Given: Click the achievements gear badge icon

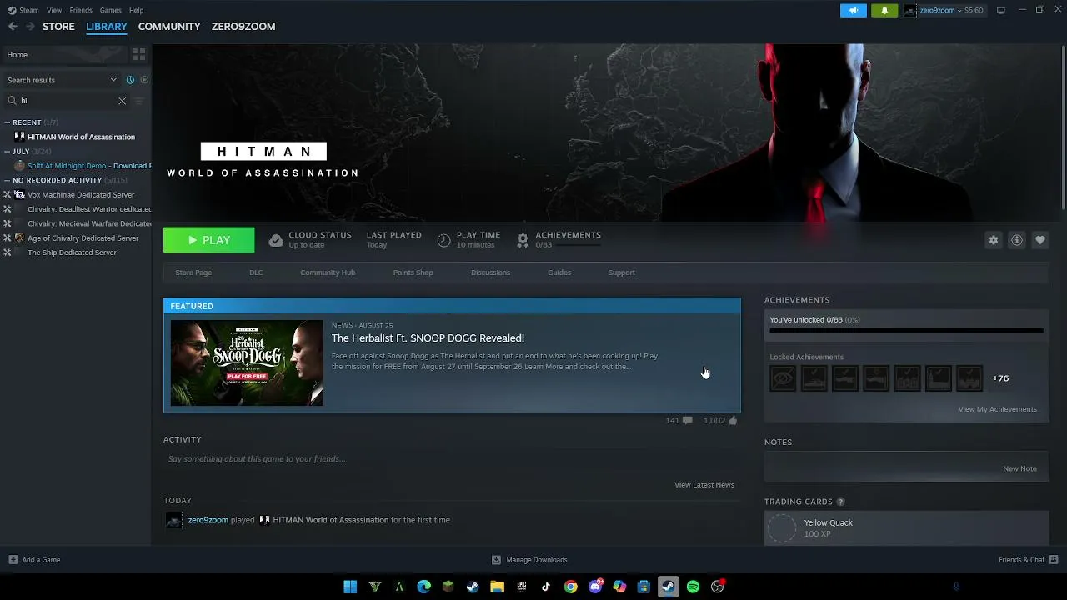Looking at the screenshot, I should [523, 240].
